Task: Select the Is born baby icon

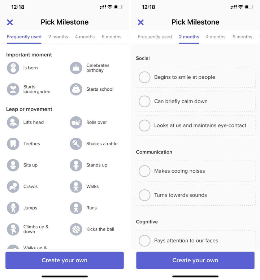Action: click(13, 68)
